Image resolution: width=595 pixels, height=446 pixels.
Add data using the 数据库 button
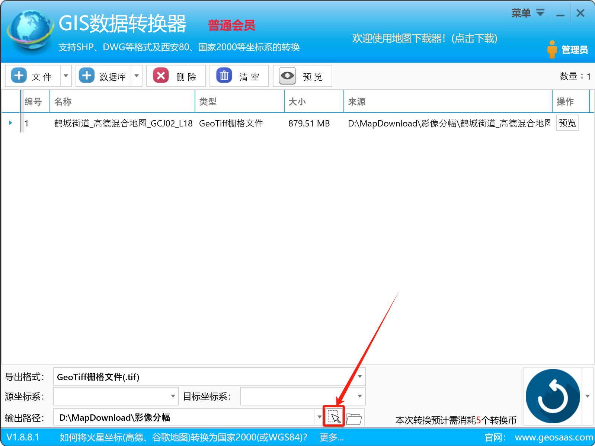pos(103,76)
